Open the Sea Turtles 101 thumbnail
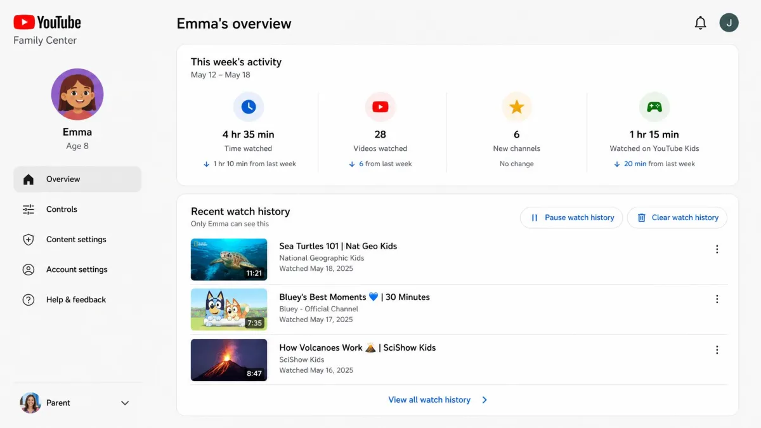This screenshot has width=761, height=428. (x=229, y=259)
